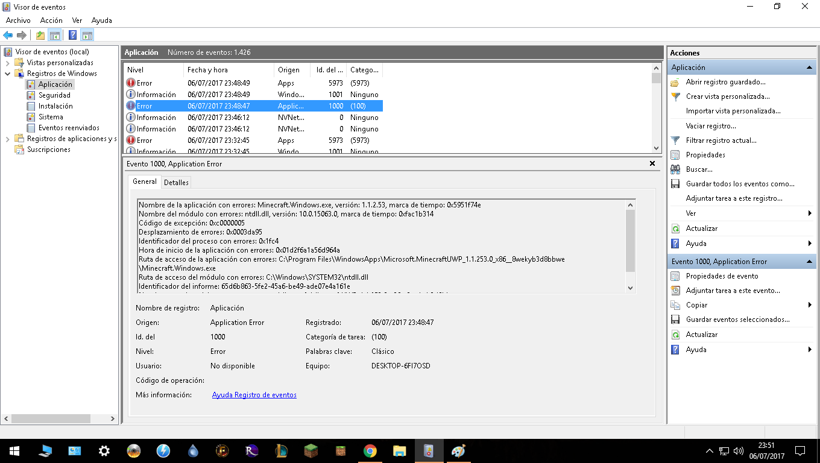Screen dimensions: 820x463
Task: Click the Guardar eventos seleccionados disk icon
Action: pyautogui.click(x=675, y=320)
